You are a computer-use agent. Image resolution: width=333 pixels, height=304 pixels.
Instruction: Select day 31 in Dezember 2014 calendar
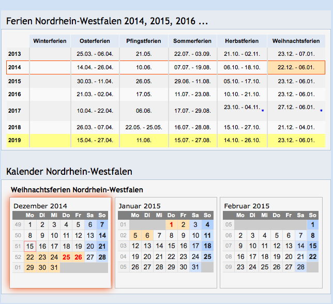pyautogui.click(x=54, y=267)
